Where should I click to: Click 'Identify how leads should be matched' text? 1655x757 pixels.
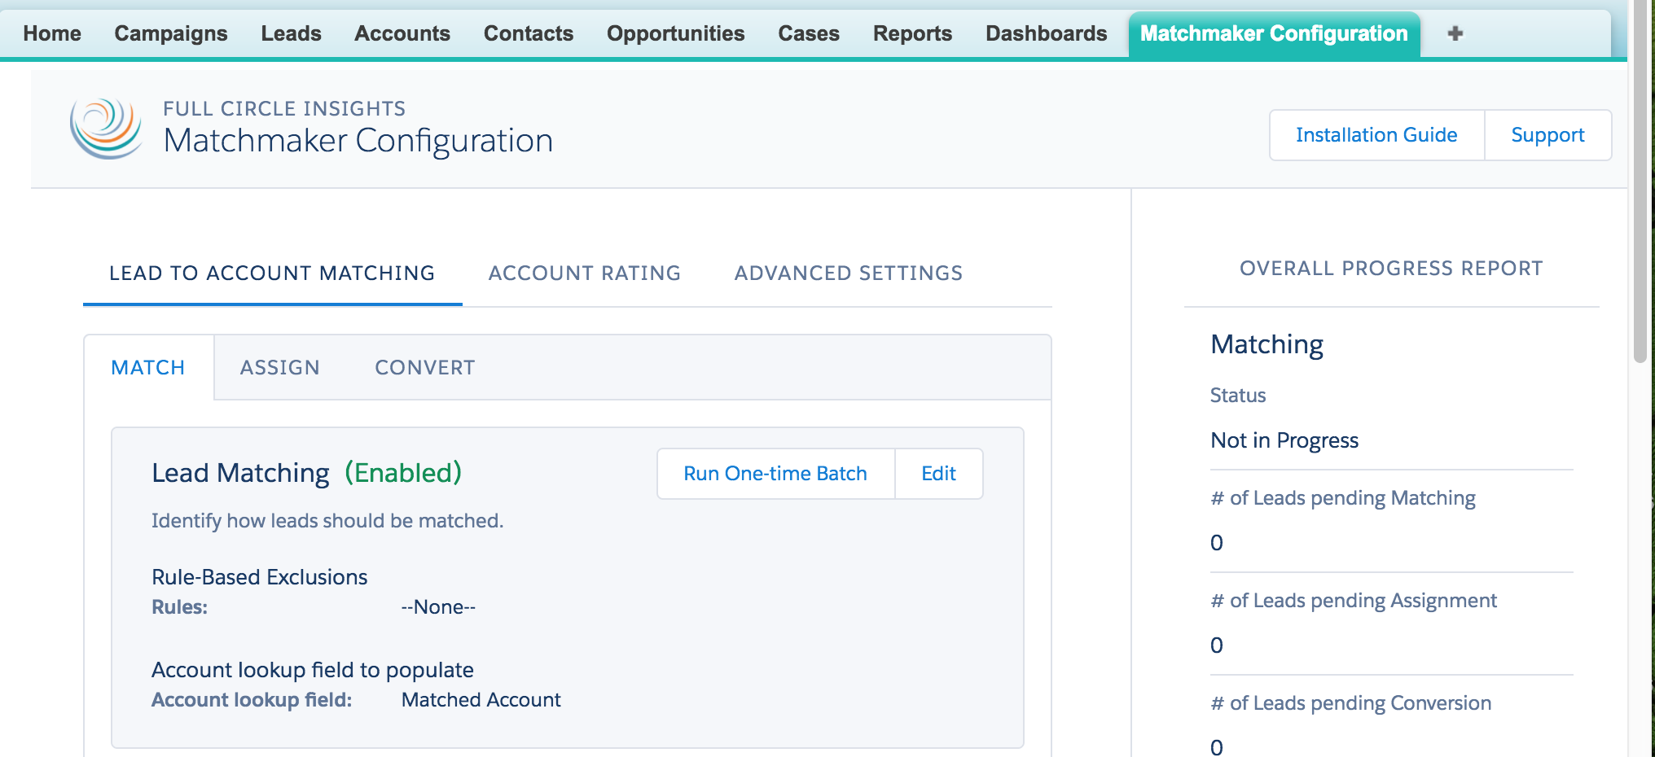(327, 521)
